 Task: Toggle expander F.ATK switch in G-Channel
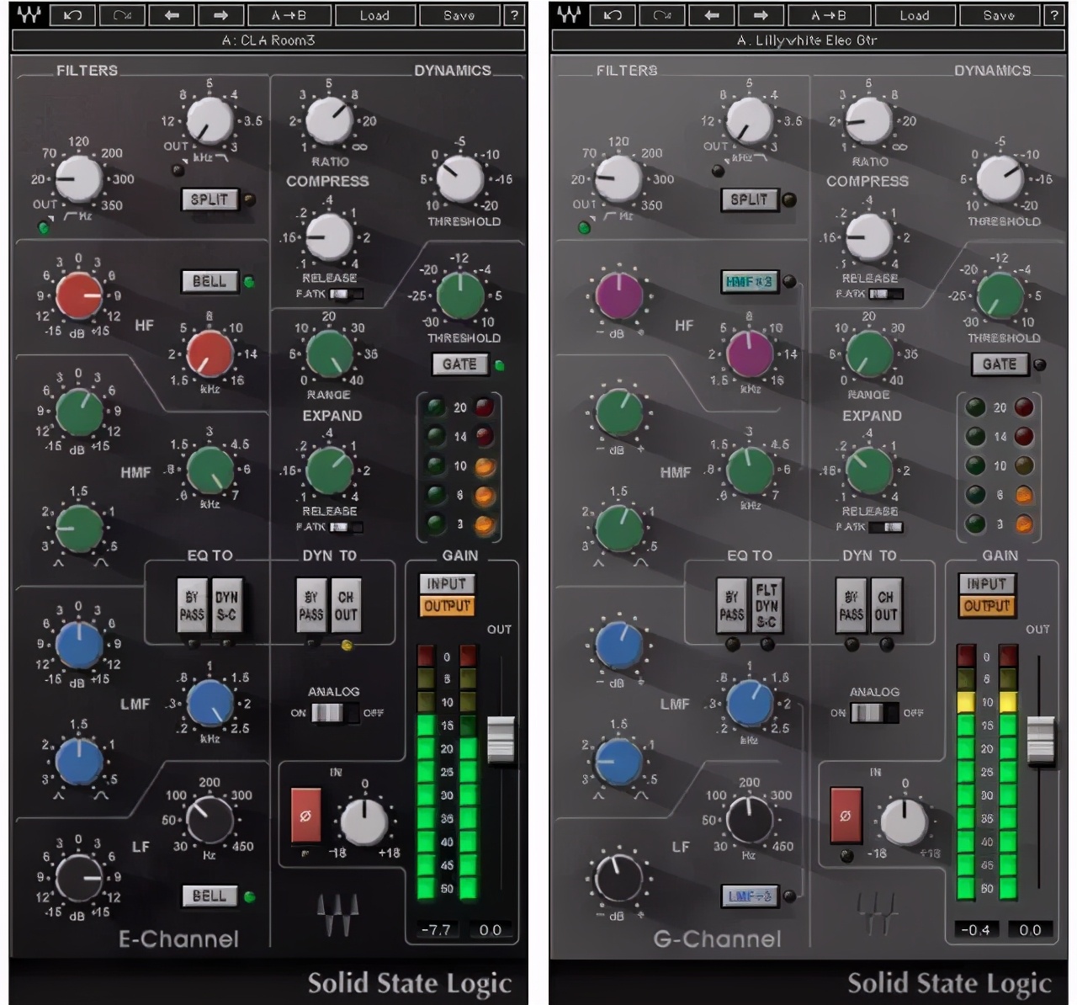click(x=886, y=527)
